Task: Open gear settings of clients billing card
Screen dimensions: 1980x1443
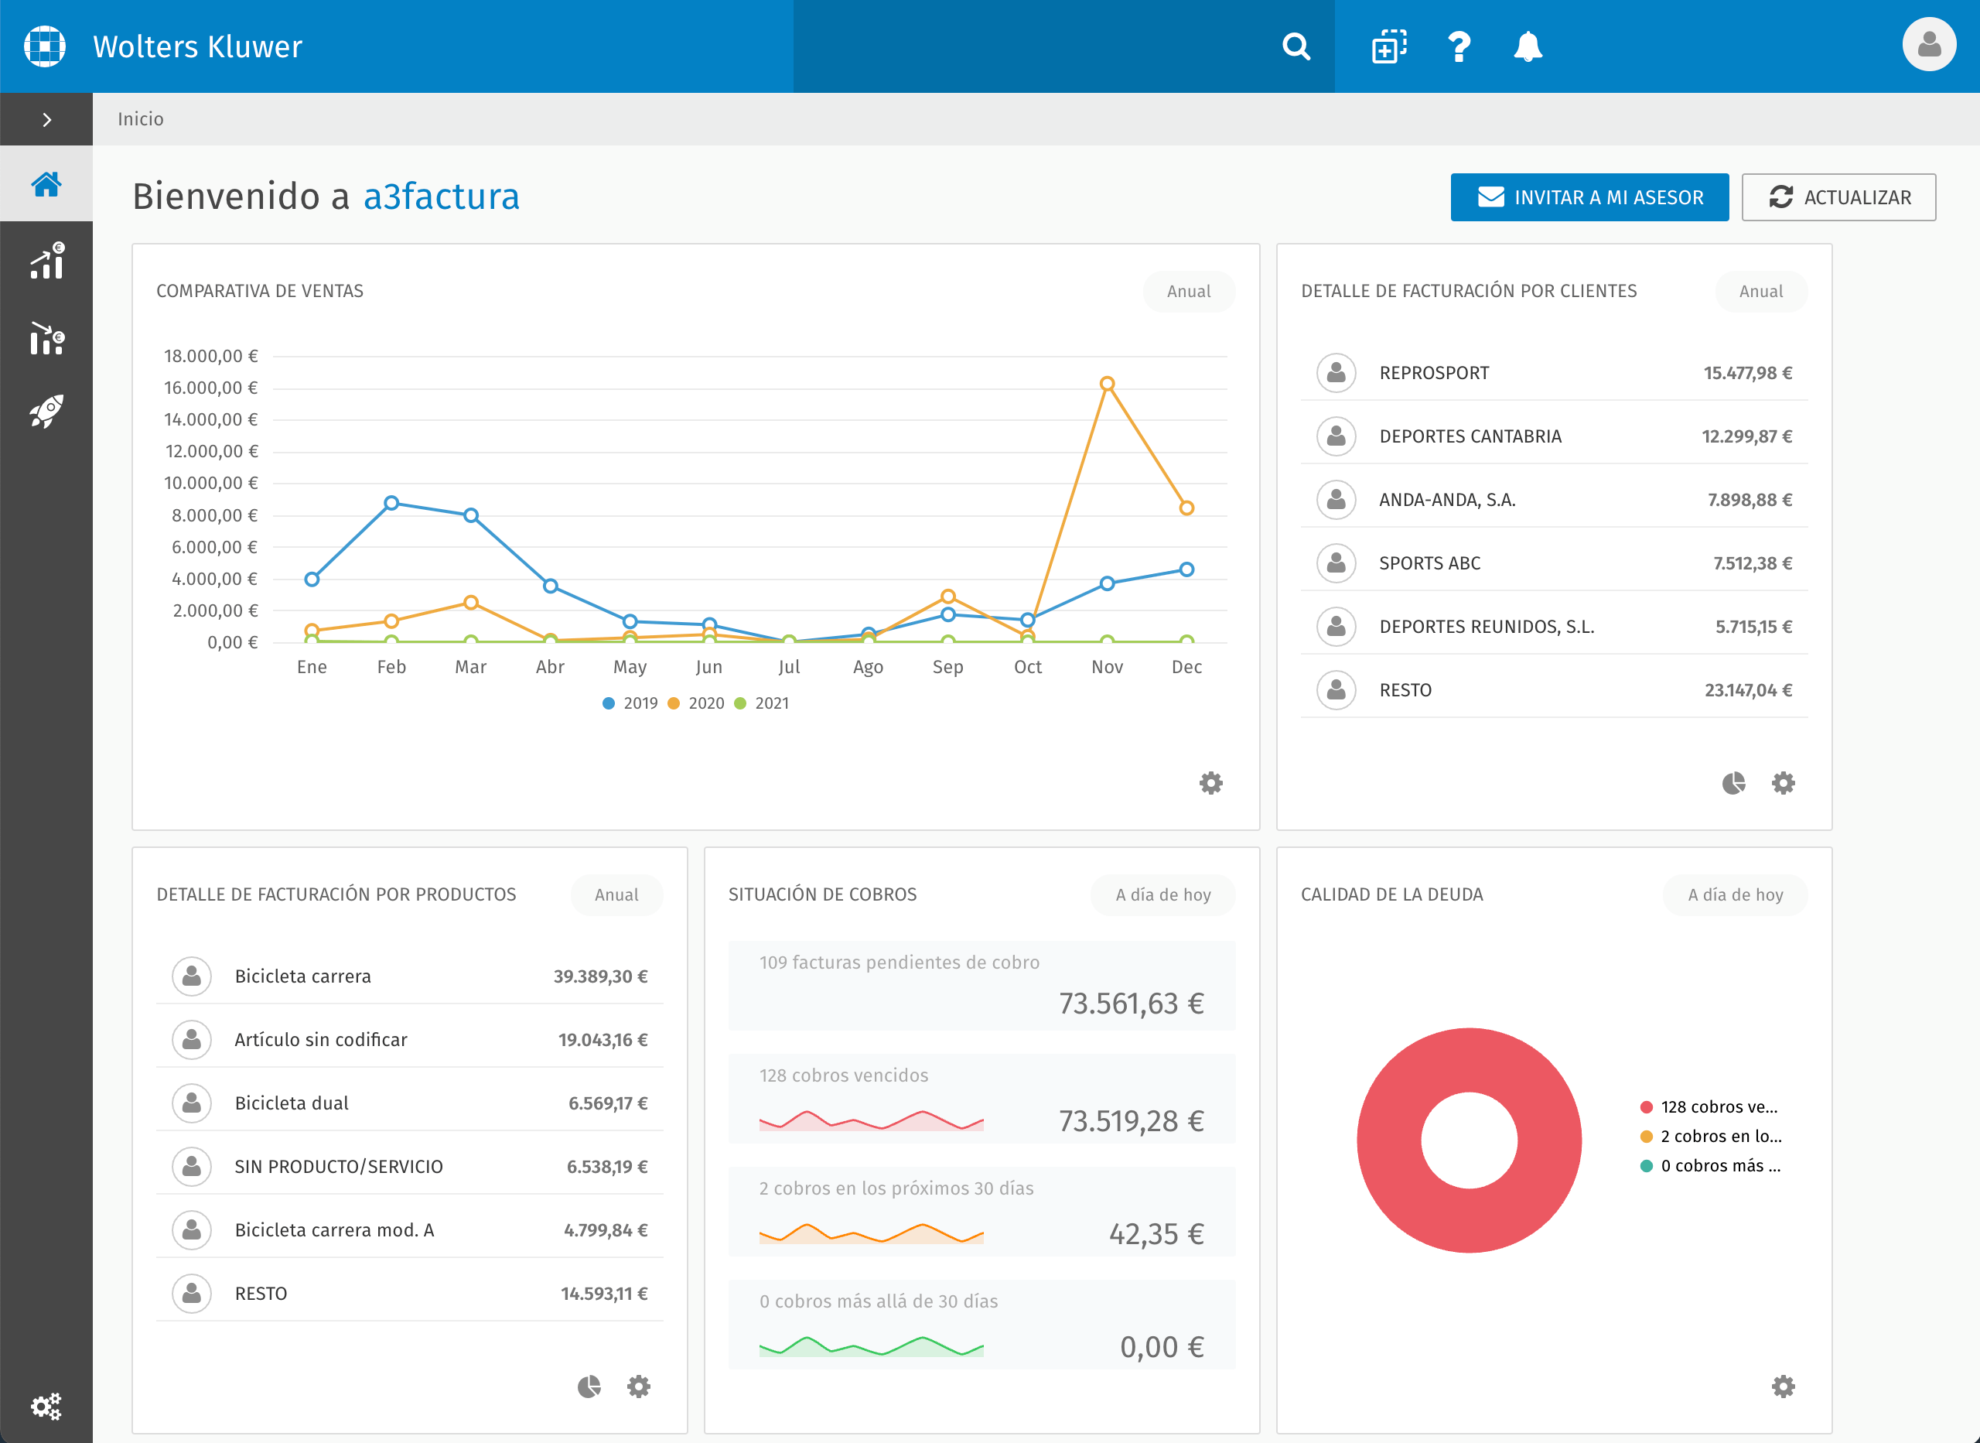Action: (x=1783, y=783)
